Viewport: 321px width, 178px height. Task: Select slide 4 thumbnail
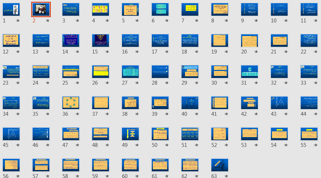tap(101, 9)
